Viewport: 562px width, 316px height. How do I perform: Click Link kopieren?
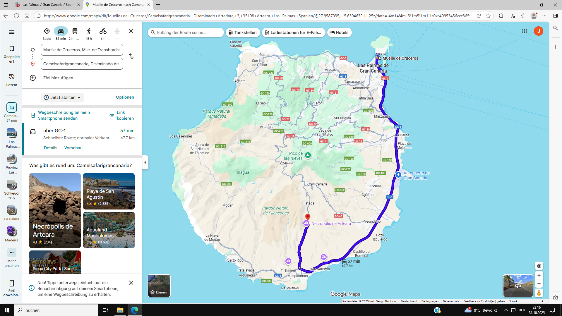tap(122, 115)
